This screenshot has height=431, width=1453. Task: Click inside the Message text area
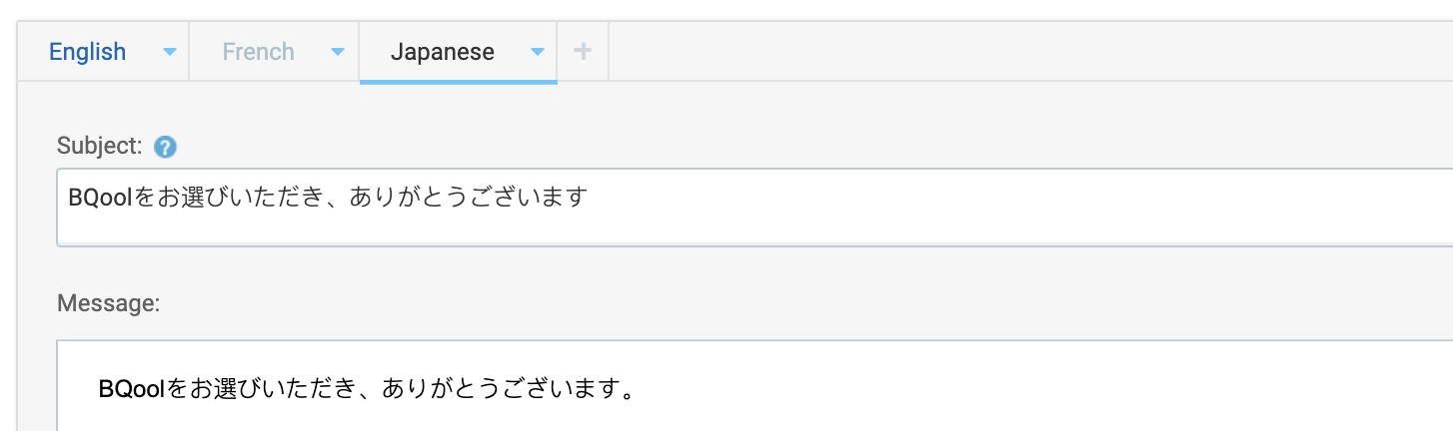pos(754,386)
